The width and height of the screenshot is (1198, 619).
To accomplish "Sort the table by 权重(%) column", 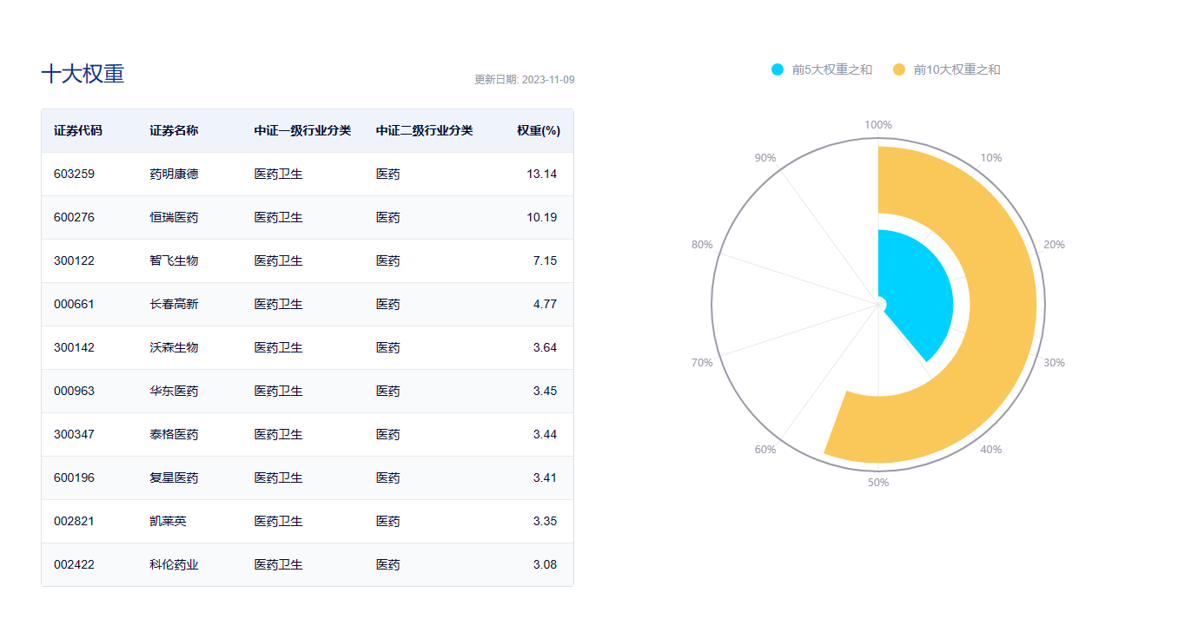I will coord(538,131).
